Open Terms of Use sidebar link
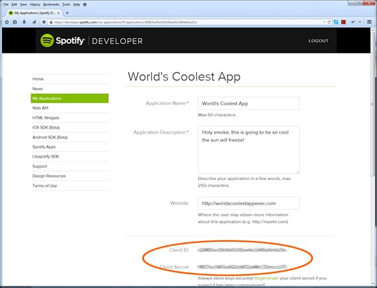The width and height of the screenshot is (377, 288). 70,186
